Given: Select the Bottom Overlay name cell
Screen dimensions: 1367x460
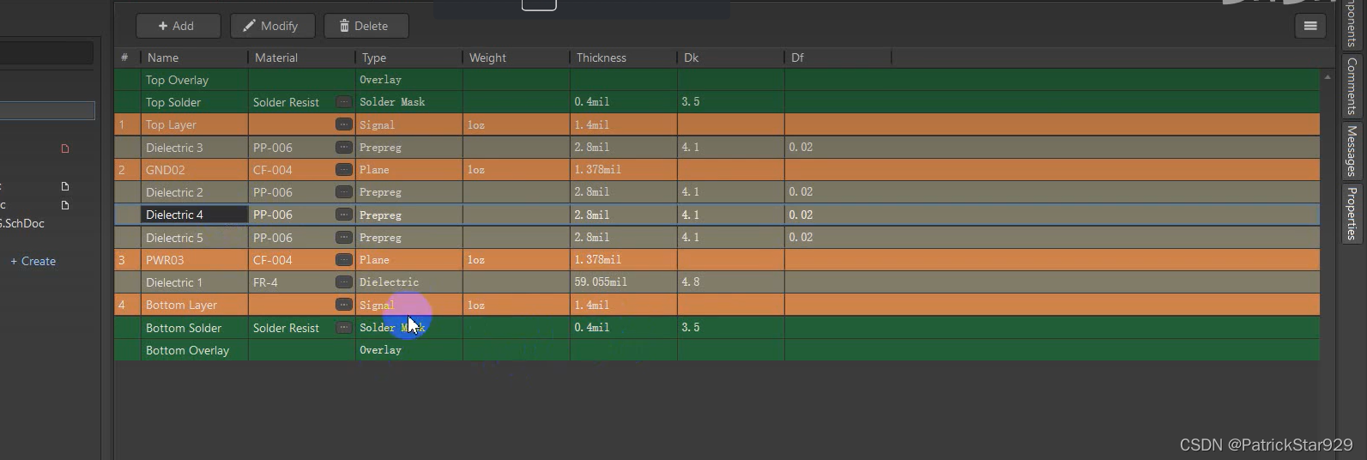Looking at the screenshot, I should tap(195, 350).
